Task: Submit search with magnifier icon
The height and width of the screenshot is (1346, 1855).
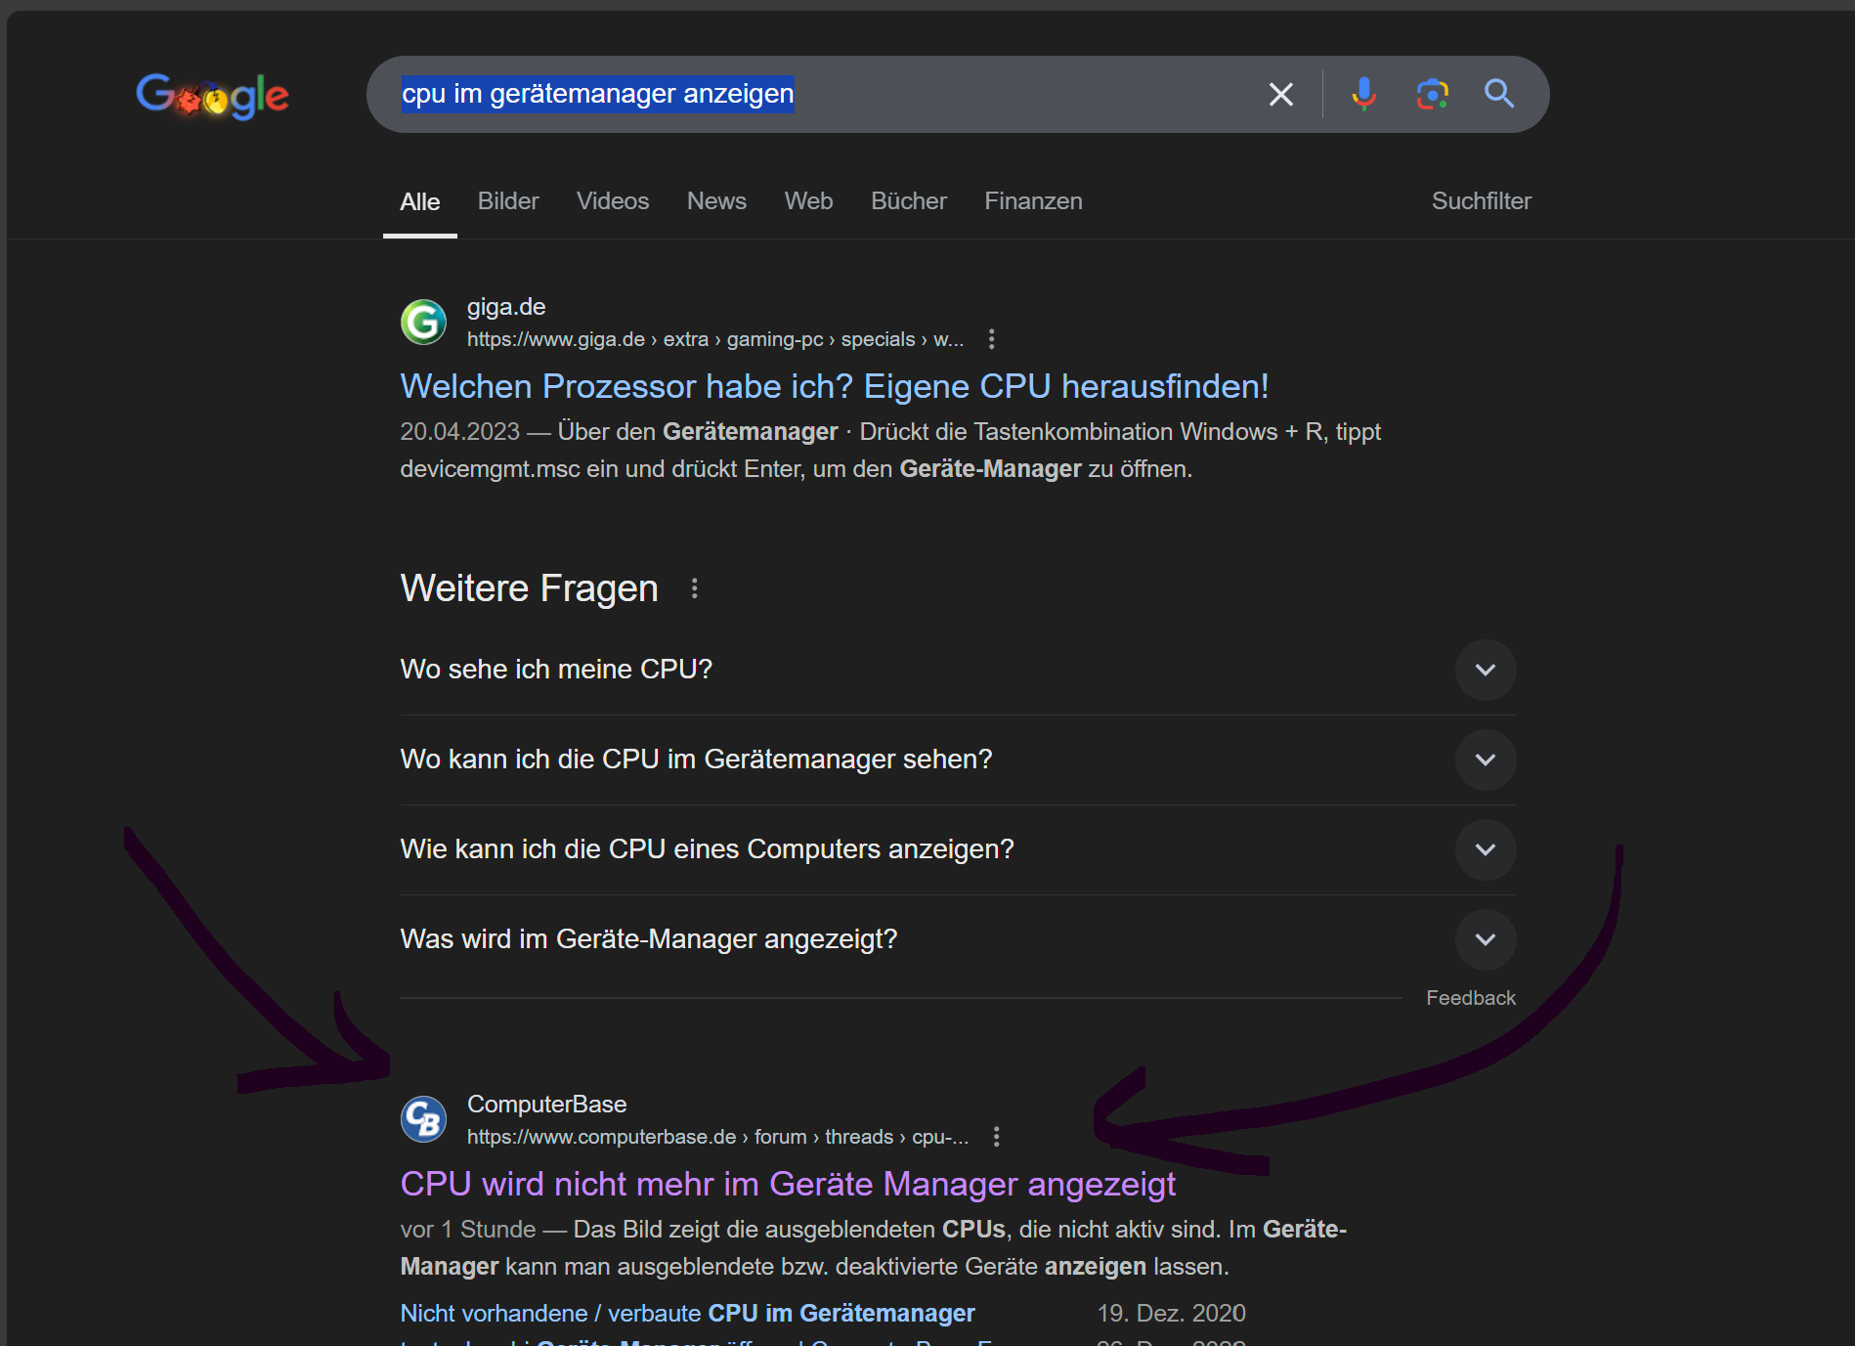Action: [x=1499, y=94]
